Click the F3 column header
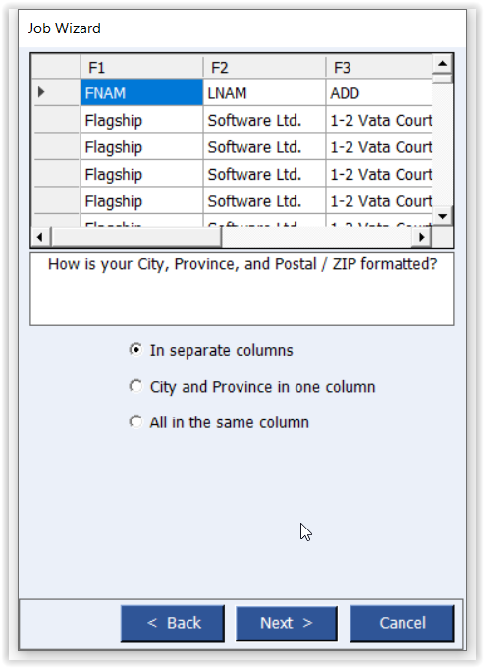The width and height of the screenshot is (484, 668). click(x=379, y=67)
